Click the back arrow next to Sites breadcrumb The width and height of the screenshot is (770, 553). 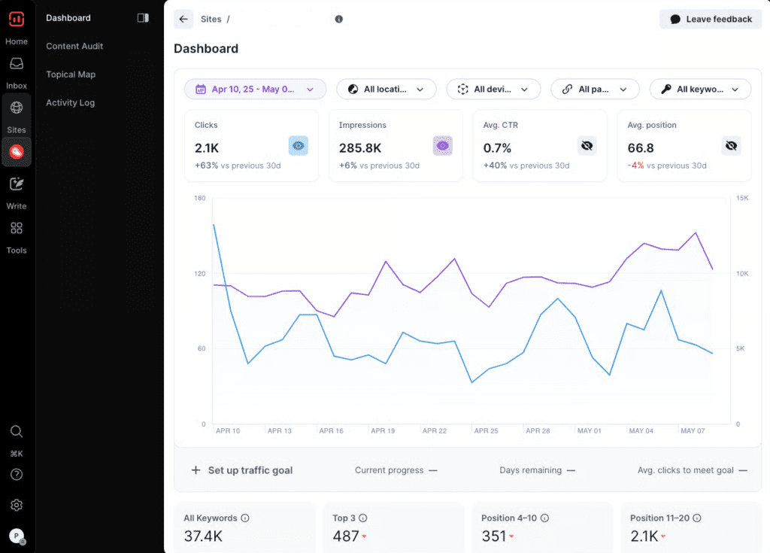[x=183, y=19]
